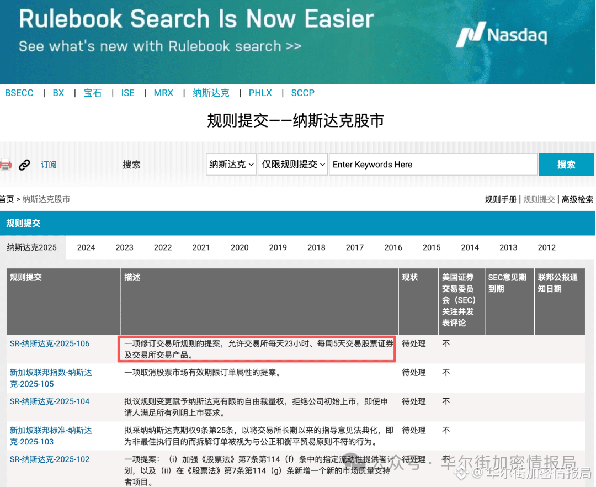Switch to the 2020 tab

point(240,247)
